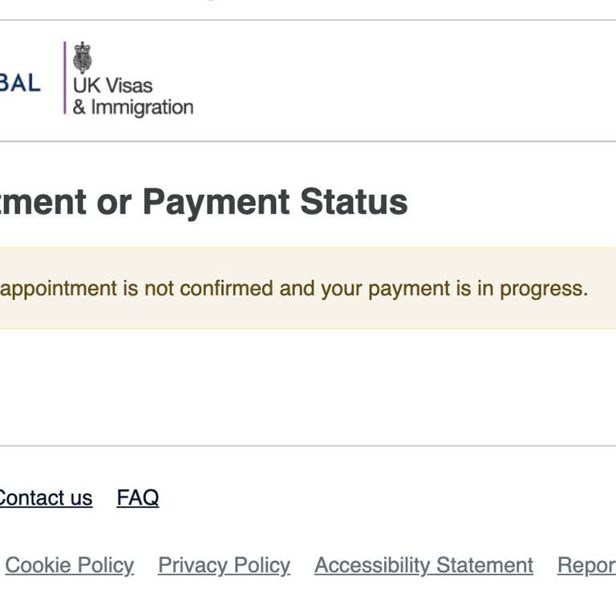Click the '& Immigration' text line
This screenshot has height=616, width=616.
133,107
